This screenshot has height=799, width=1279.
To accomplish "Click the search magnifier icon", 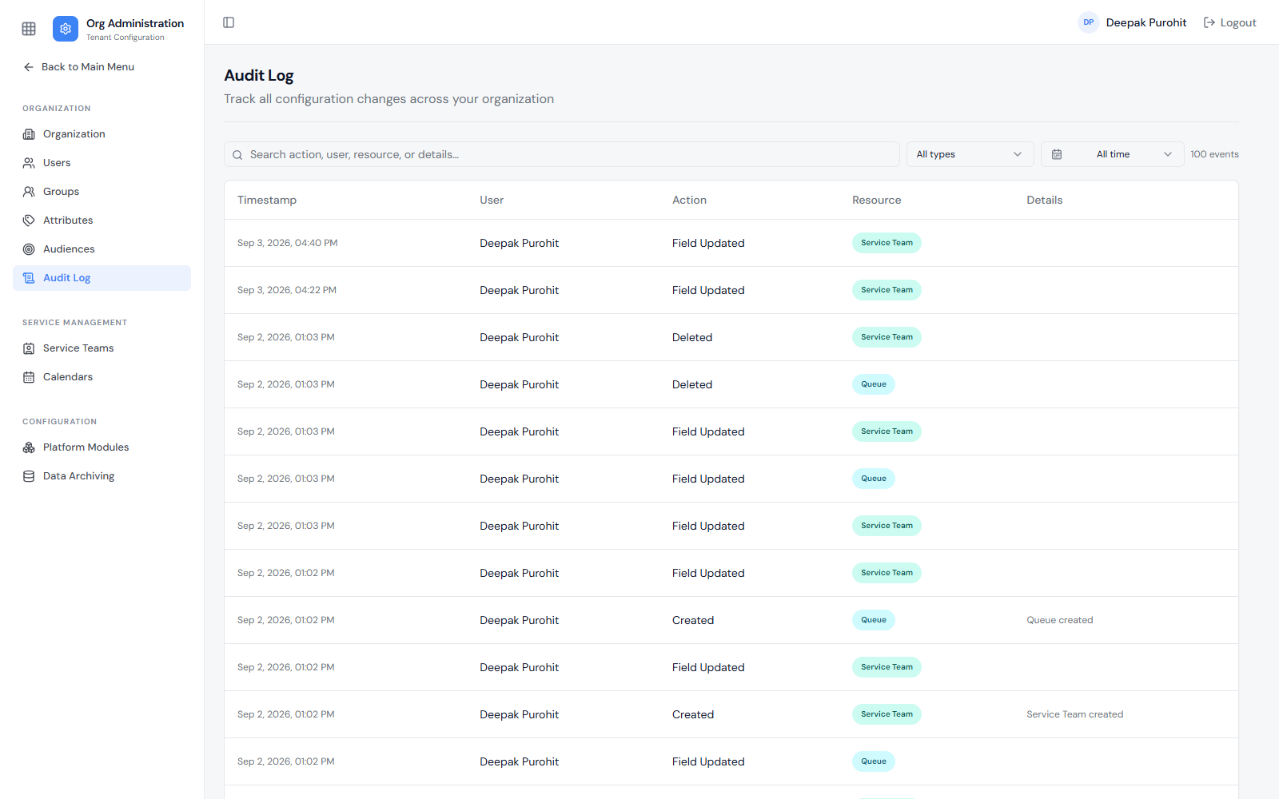I will point(237,155).
